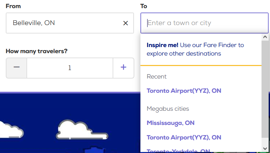Select the Toronto-Yorkdale, ON destination

click(x=178, y=151)
